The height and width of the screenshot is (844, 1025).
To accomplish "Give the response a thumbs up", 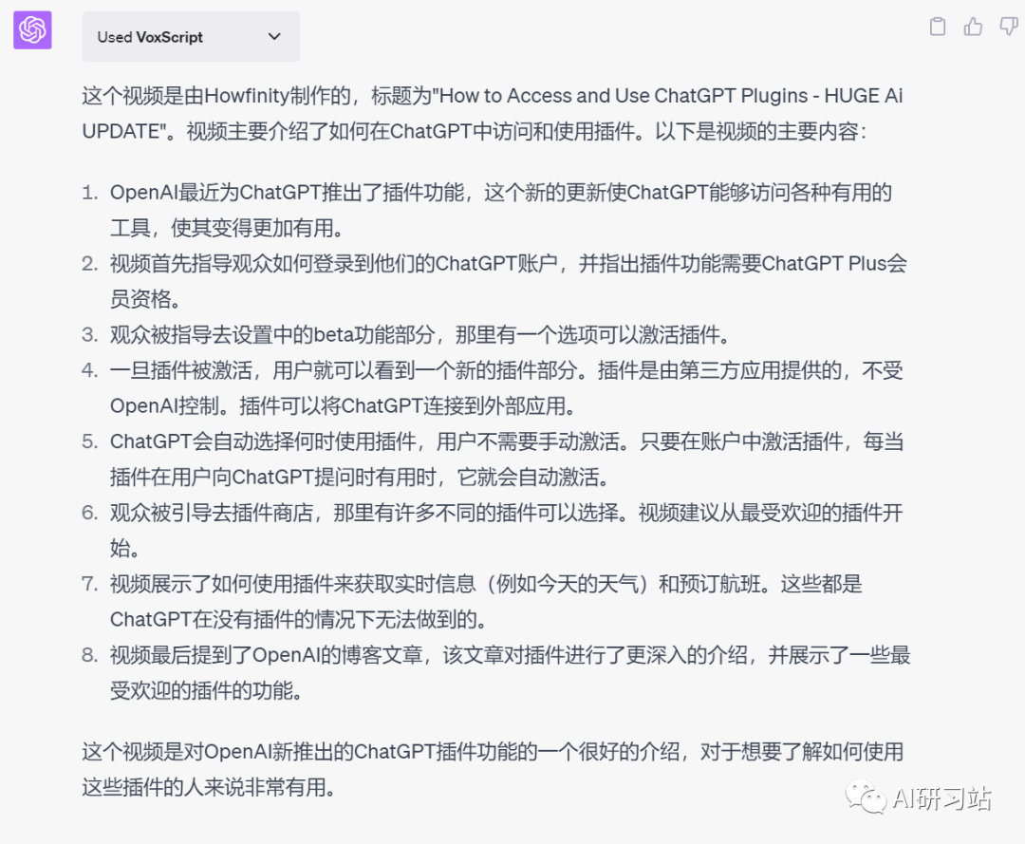I will [x=973, y=27].
